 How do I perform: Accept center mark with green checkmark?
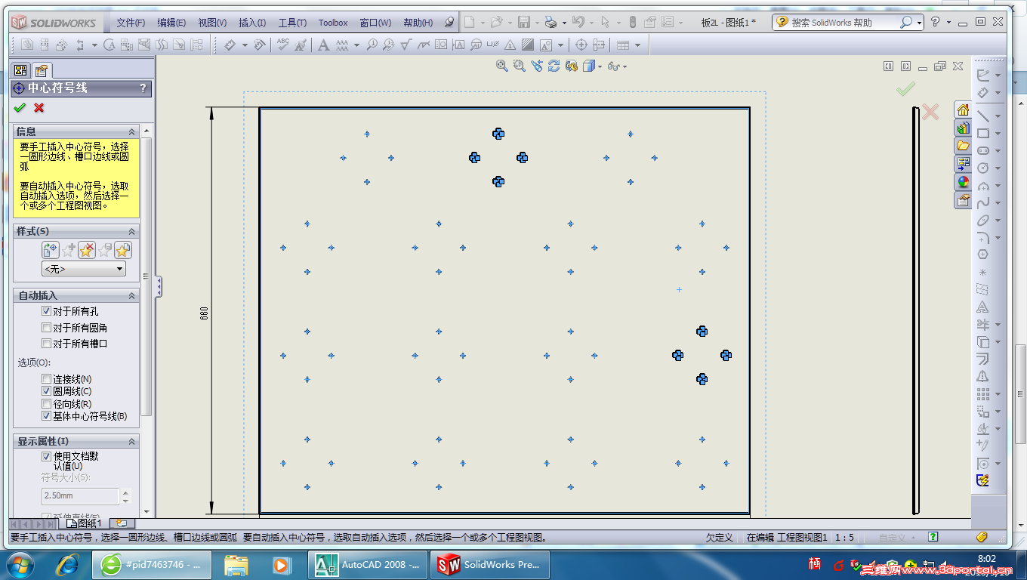20,108
